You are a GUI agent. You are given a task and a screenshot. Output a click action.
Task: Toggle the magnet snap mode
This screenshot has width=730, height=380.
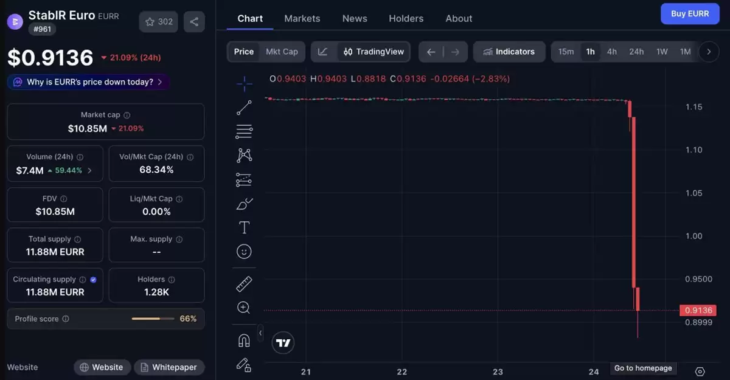tap(244, 340)
